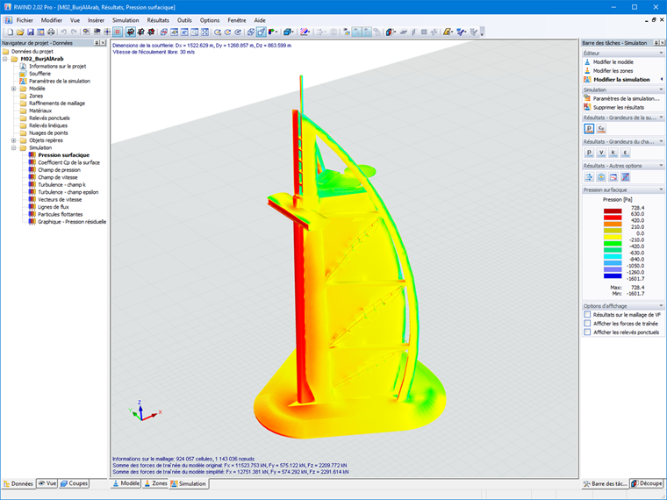Image resolution: width=667 pixels, height=500 pixels.
Task: Select Particules flottantes tree item
Action: coord(60,214)
